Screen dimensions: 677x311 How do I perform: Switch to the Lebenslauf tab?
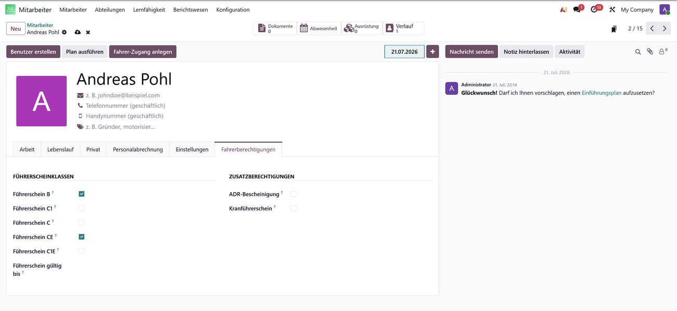pyautogui.click(x=60, y=149)
